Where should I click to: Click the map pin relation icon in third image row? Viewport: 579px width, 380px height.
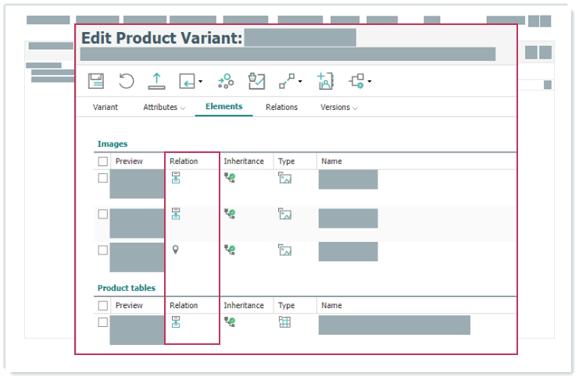tap(176, 250)
